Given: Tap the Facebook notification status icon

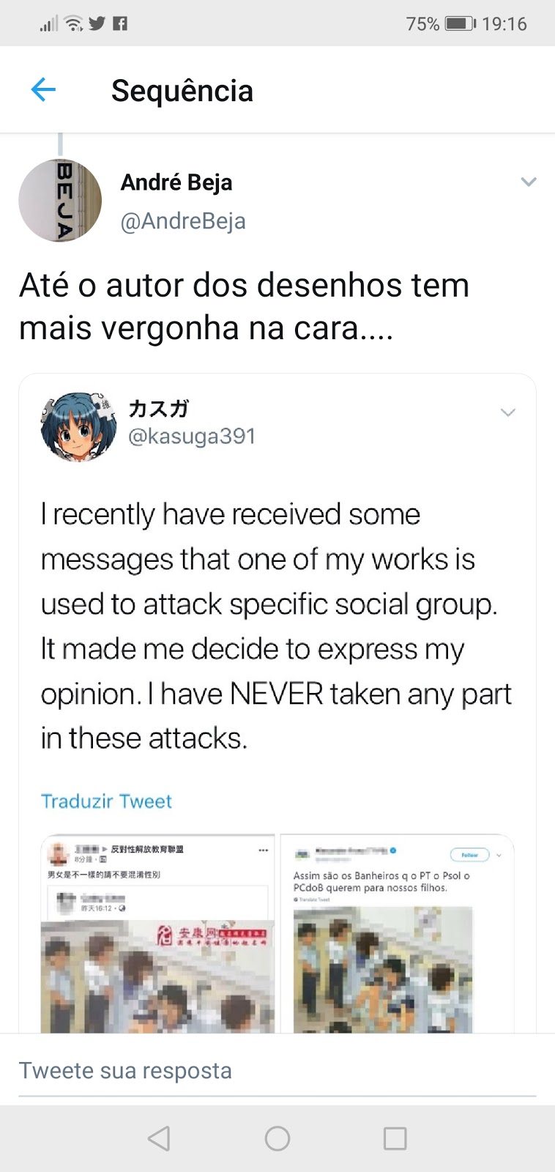Looking at the screenshot, I should click(120, 23).
